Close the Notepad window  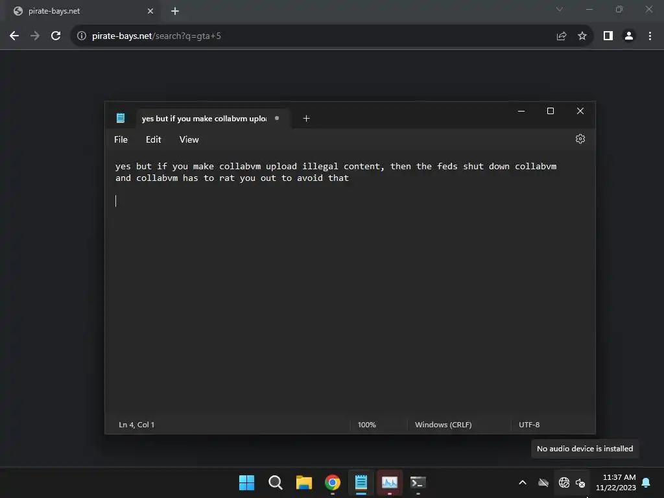[x=580, y=111]
